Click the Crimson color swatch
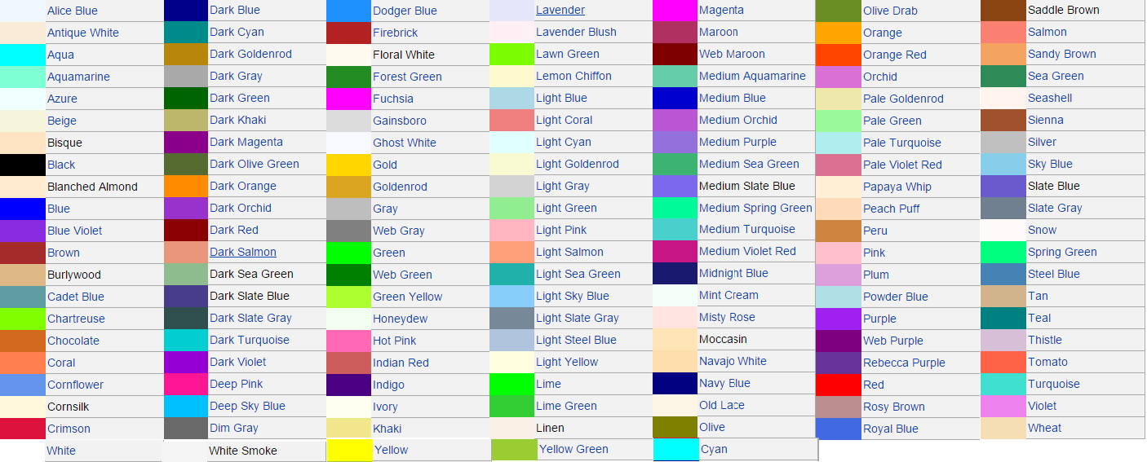Viewport: 1147px width, 462px height. point(22,429)
